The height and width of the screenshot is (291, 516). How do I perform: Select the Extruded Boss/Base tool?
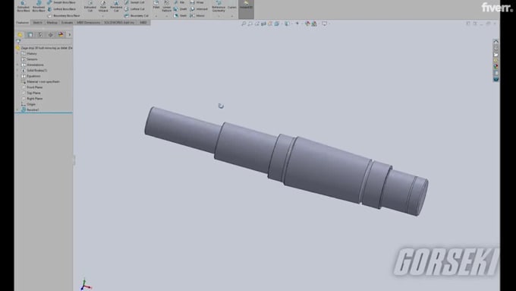coord(24,6)
